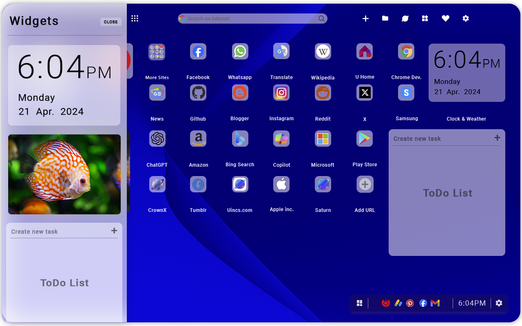
Task: Add a shortcut using Add URL
Action: (x=364, y=184)
